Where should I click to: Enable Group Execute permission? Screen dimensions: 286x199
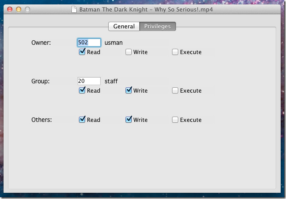pyautogui.click(x=175, y=90)
